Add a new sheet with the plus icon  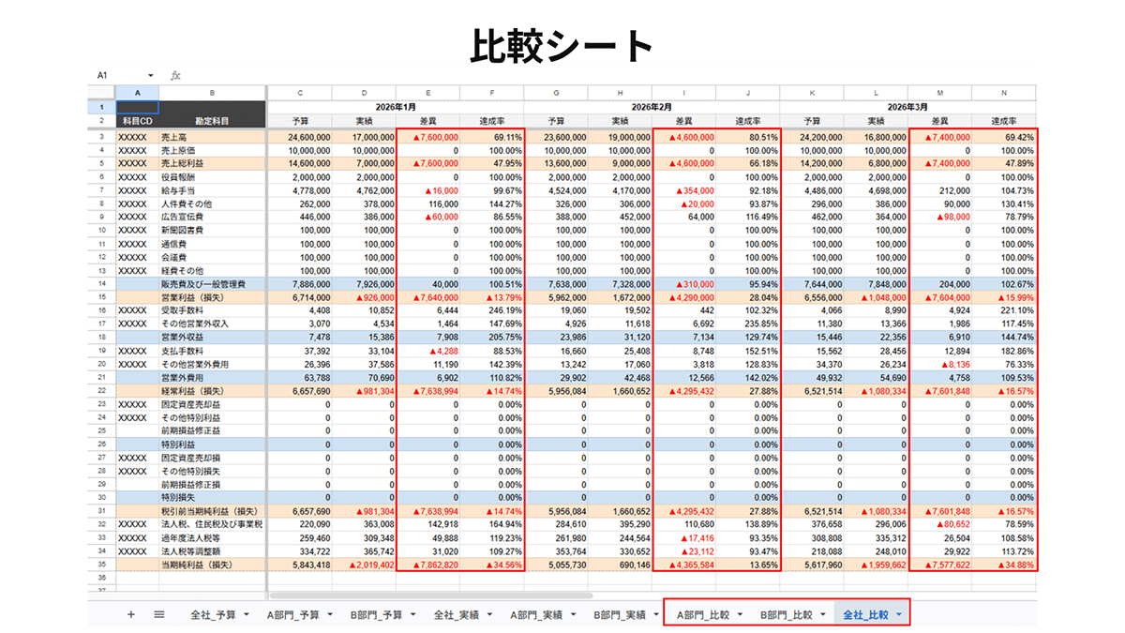tap(130, 615)
